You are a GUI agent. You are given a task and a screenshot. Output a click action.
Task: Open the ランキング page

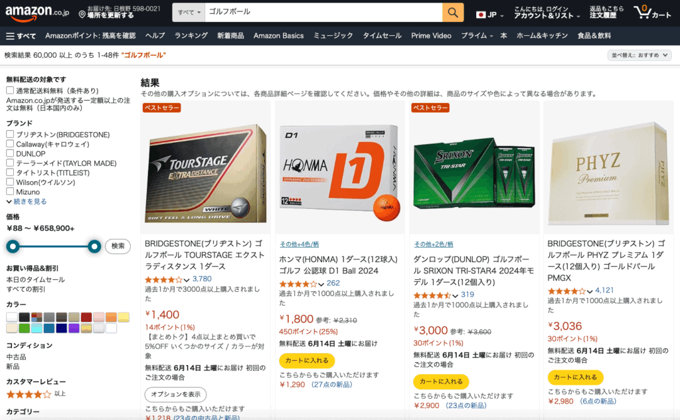click(x=191, y=36)
